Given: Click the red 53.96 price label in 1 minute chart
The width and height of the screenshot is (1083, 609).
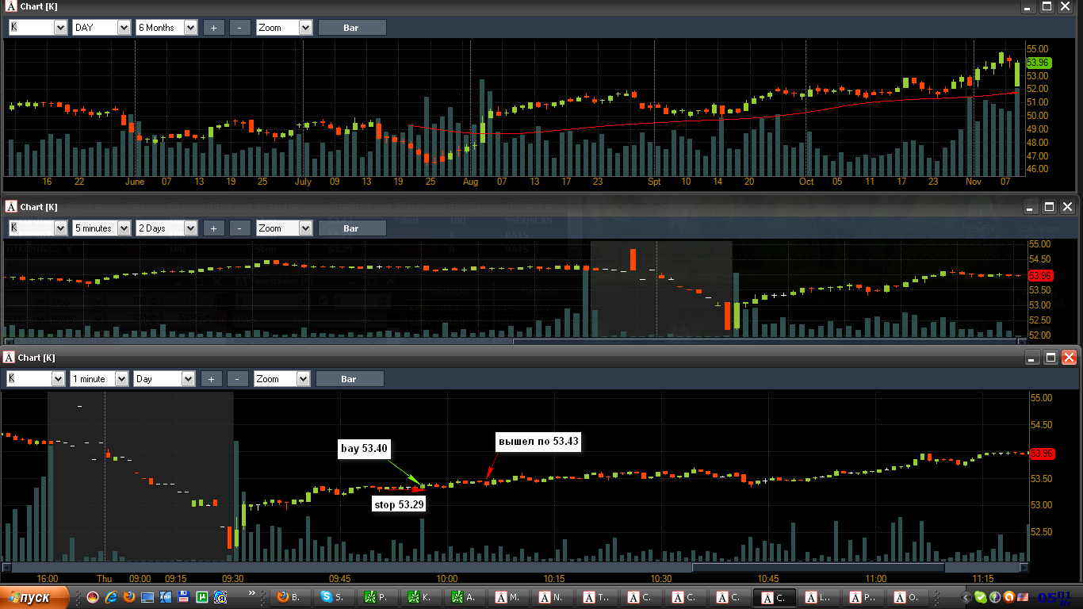Looking at the screenshot, I should click(1042, 454).
